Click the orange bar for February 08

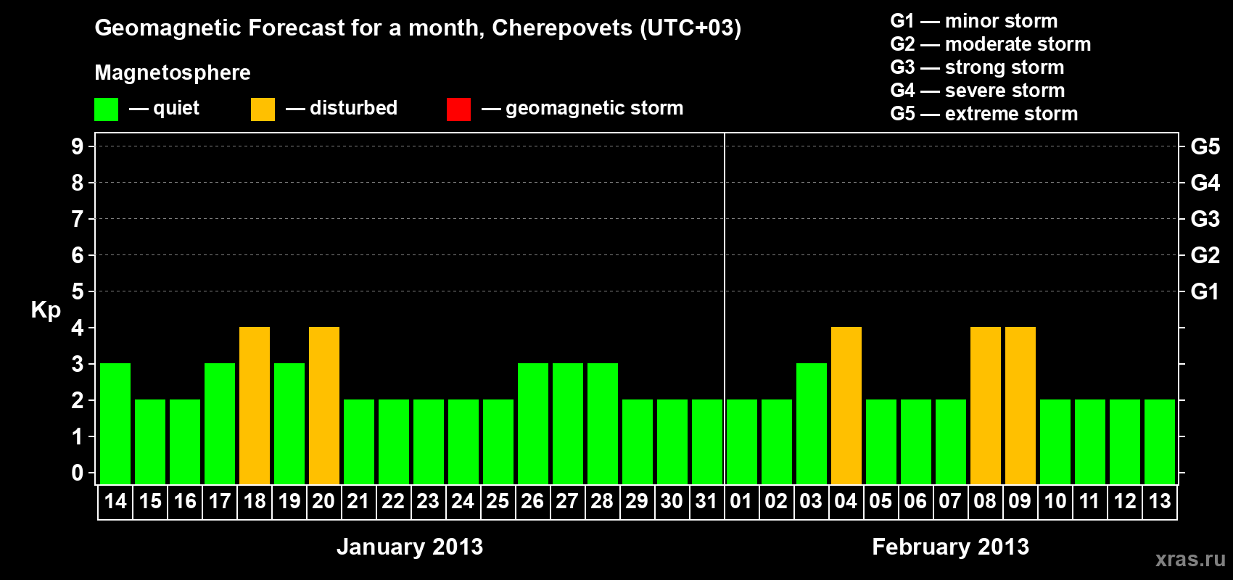[986, 405]
